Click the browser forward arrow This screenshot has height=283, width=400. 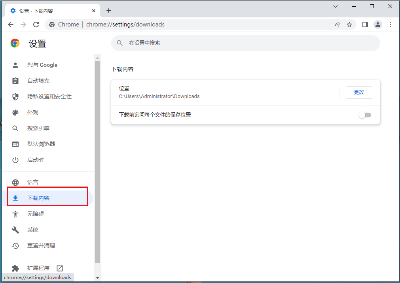click(x=23, y=25)
